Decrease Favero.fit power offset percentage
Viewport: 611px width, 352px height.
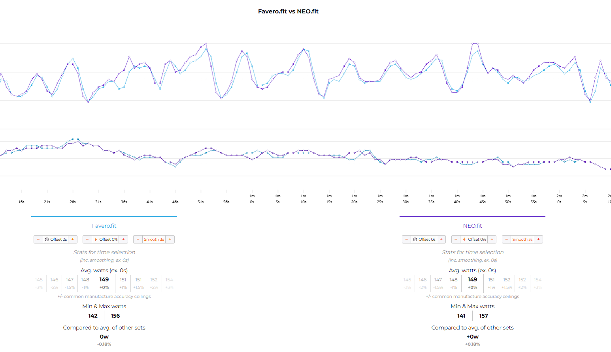tap(87, 240)
